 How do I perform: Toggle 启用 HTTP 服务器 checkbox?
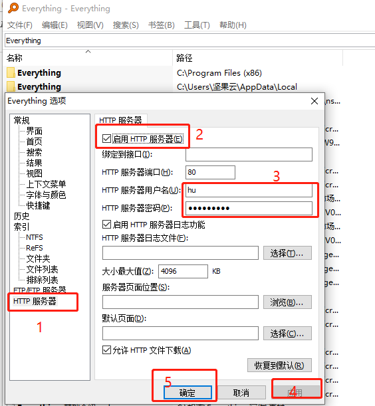click(x=106, y=139)
